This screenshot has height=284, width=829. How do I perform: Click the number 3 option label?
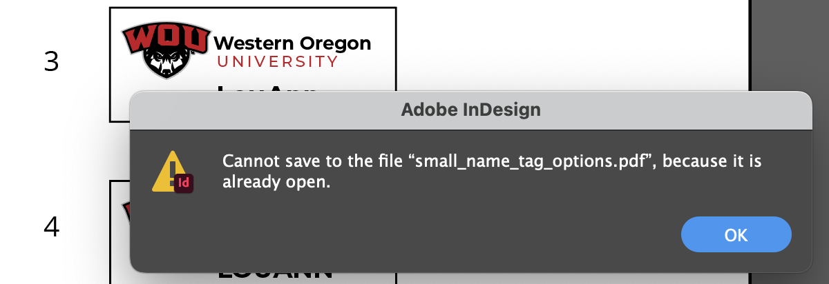[x=51, y=62]
